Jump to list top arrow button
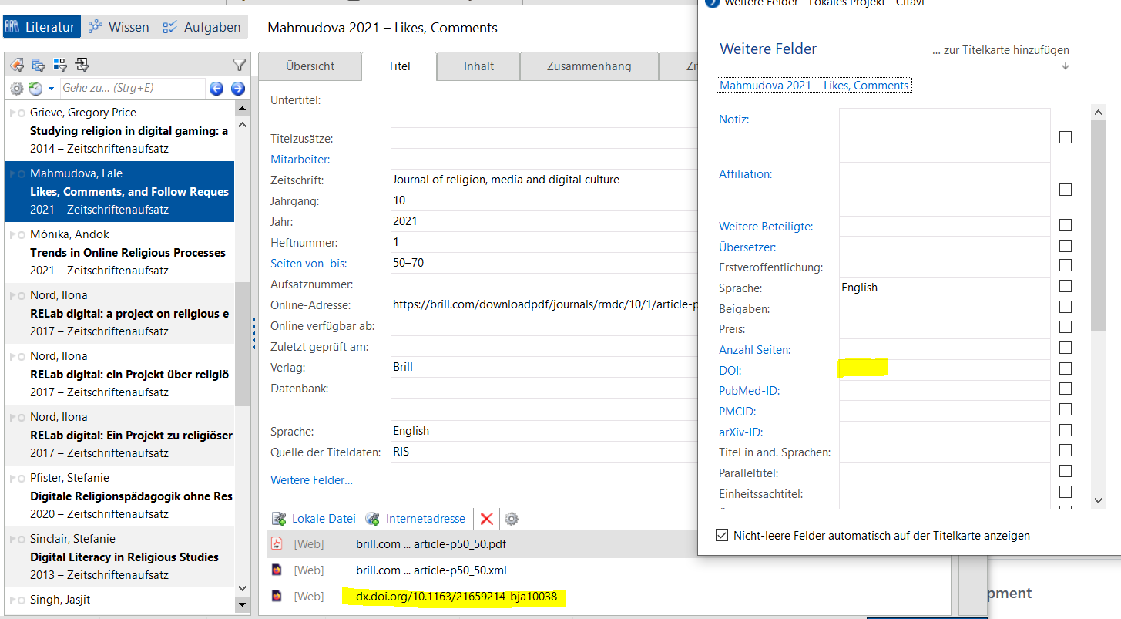 point(242,108)
